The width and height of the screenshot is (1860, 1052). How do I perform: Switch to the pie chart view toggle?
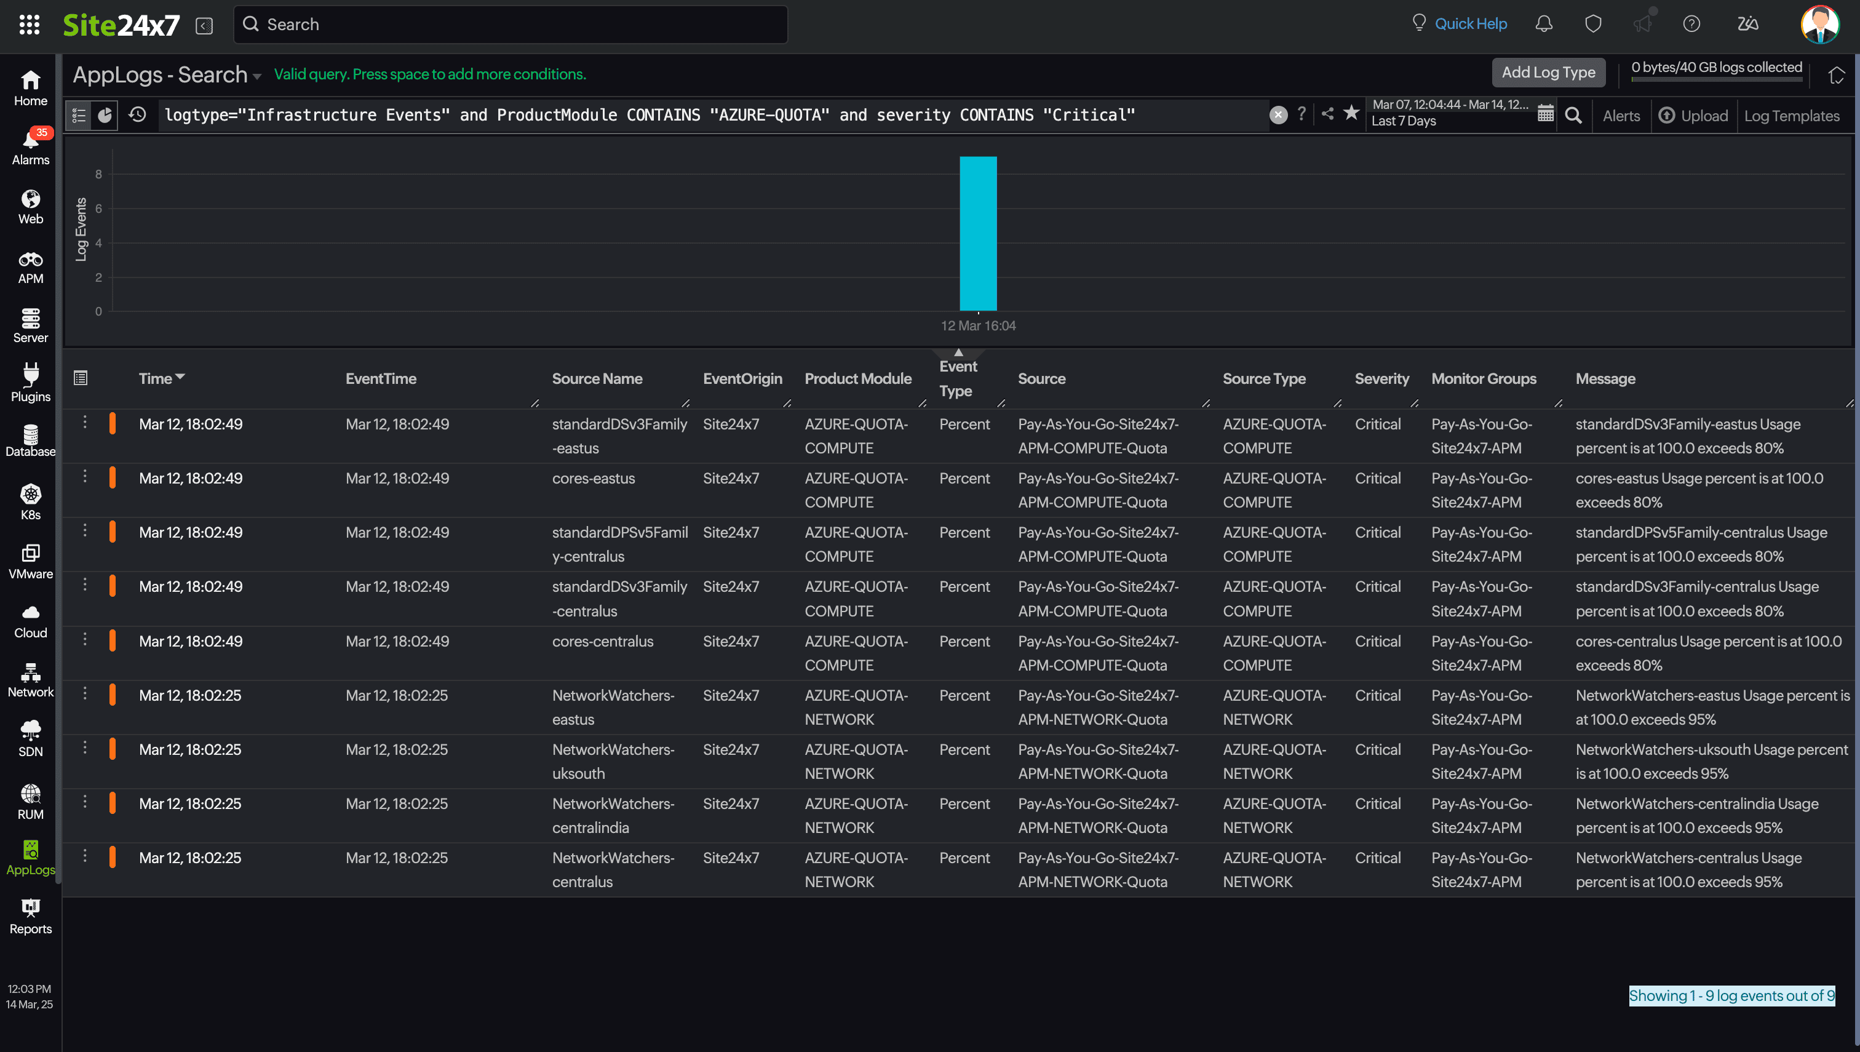105,116
